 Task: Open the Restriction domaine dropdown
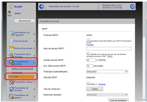click(x=107, y=95)
